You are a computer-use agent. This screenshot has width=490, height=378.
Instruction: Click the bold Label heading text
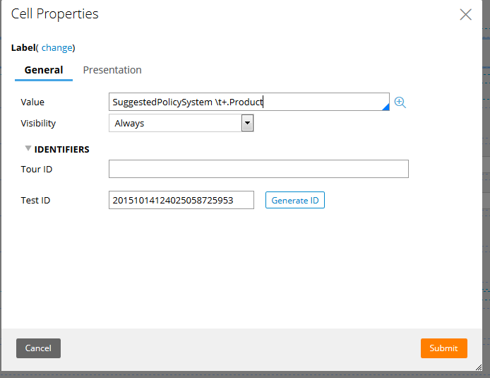point(23,48)
